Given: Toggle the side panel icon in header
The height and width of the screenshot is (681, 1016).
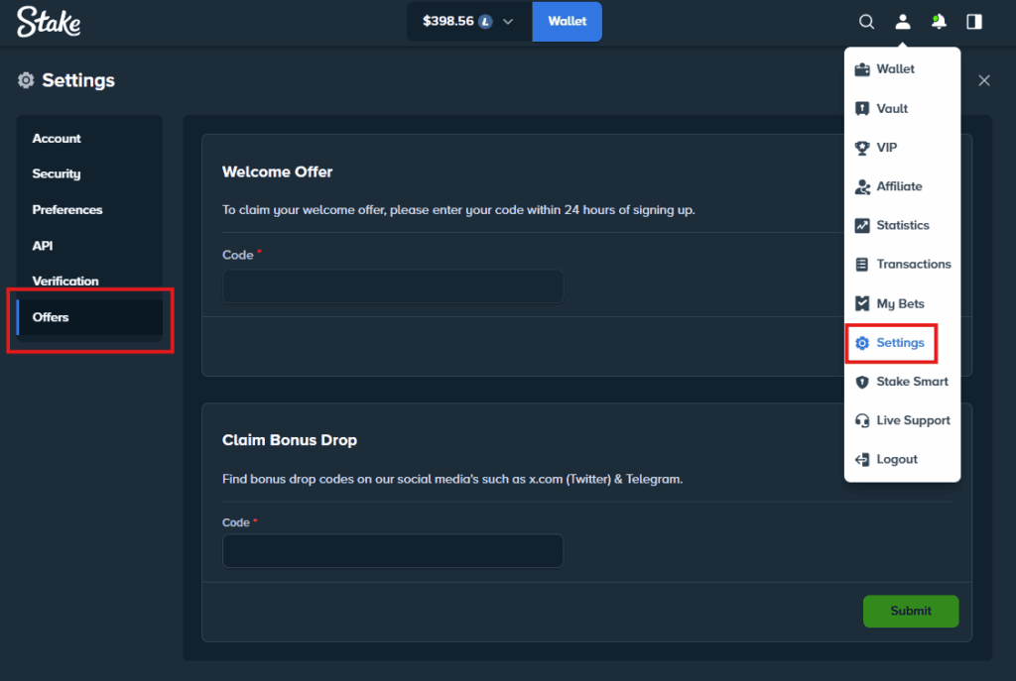Looking at the screenshot, I should 974,22.
